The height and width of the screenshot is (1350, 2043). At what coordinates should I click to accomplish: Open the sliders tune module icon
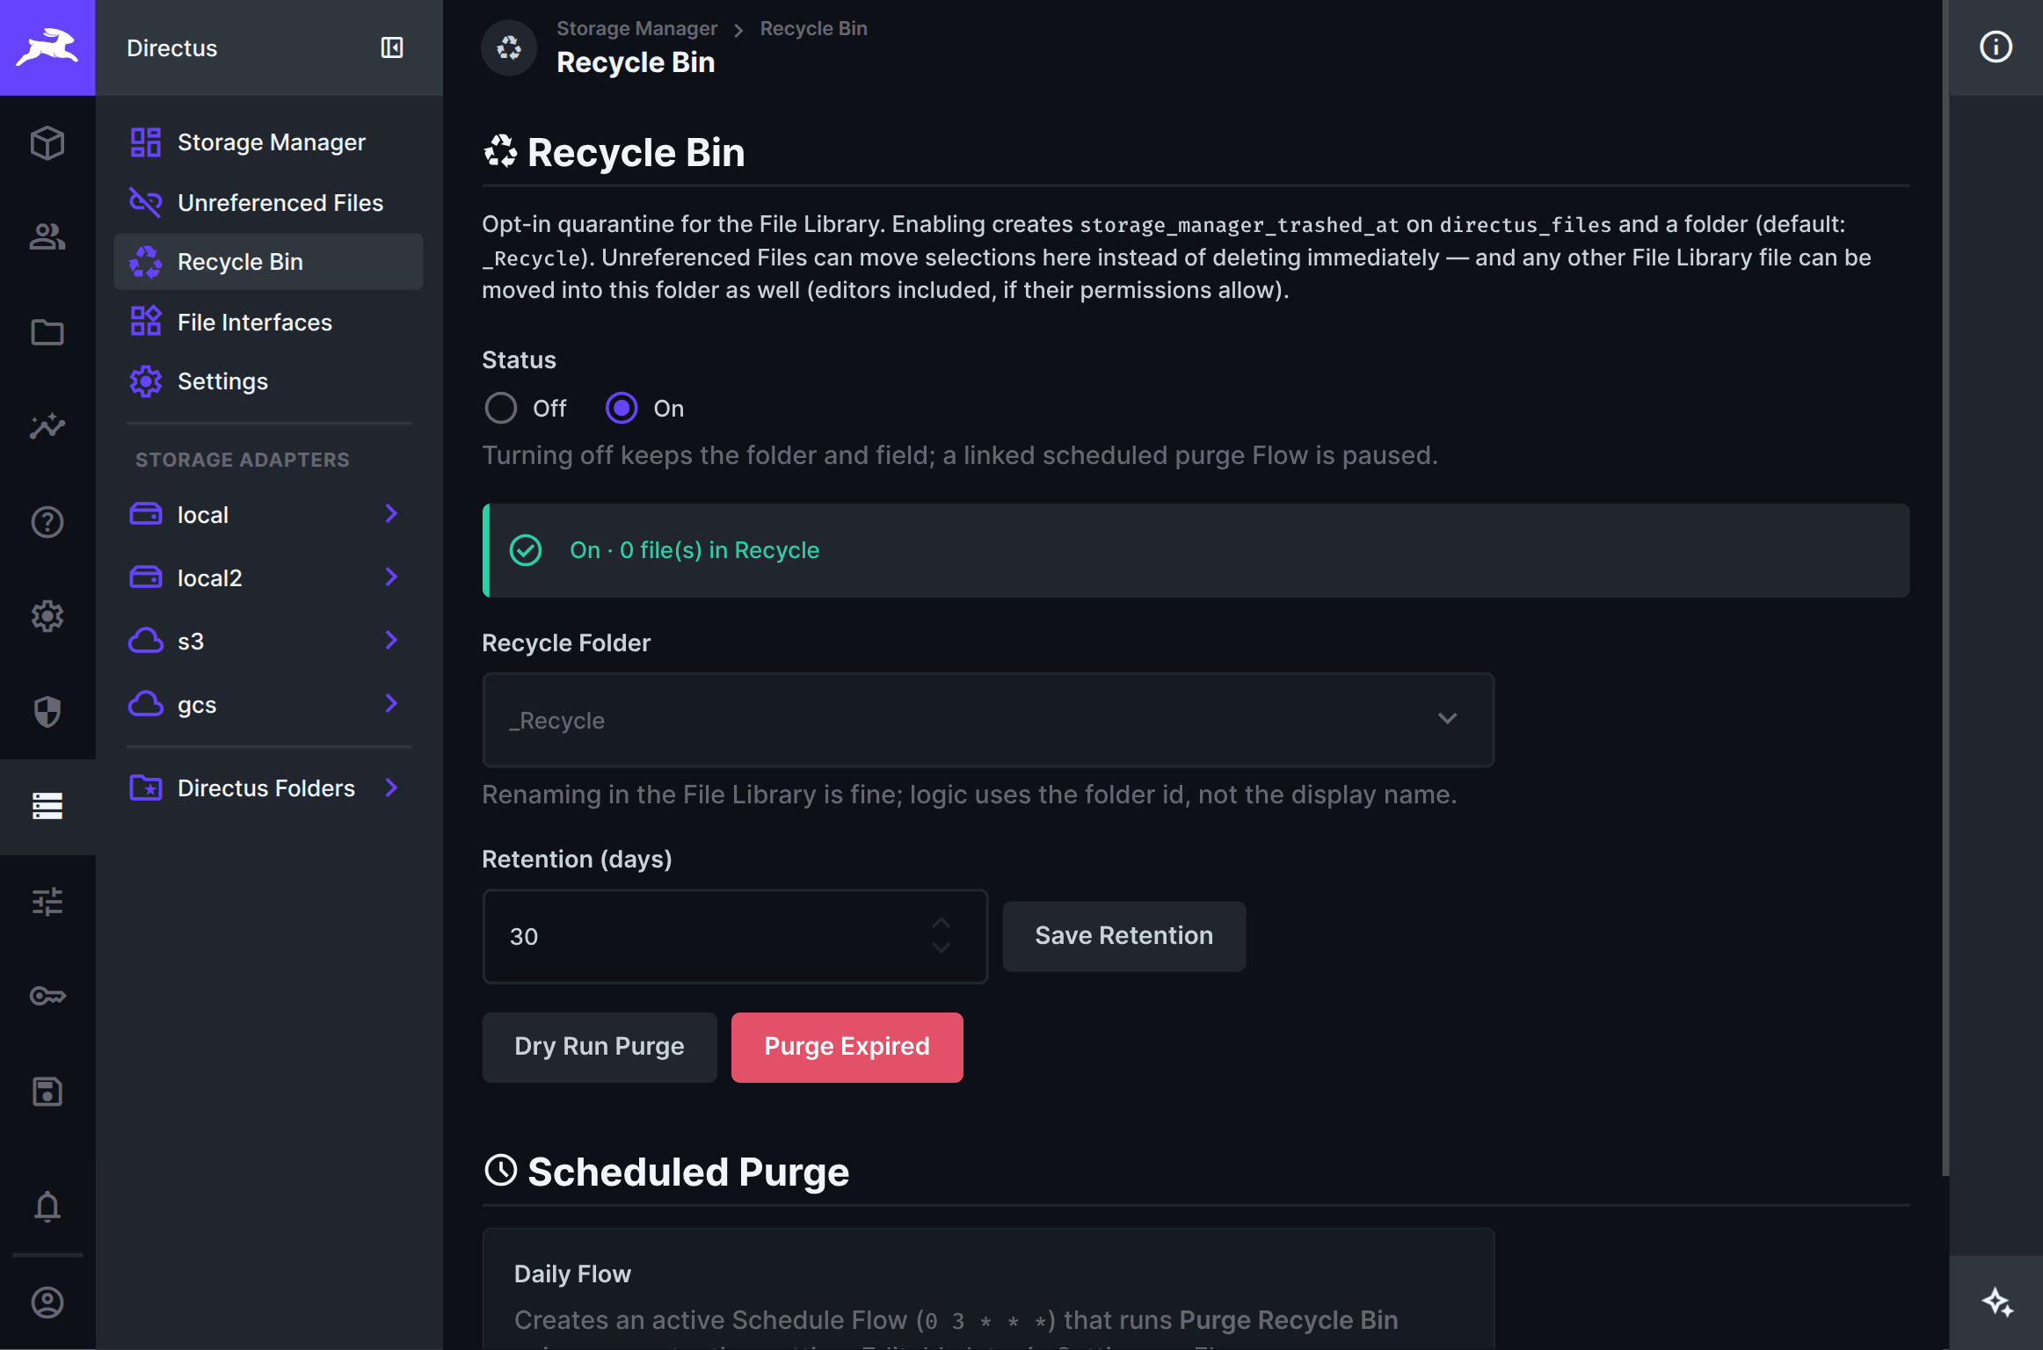click(47, 902)
